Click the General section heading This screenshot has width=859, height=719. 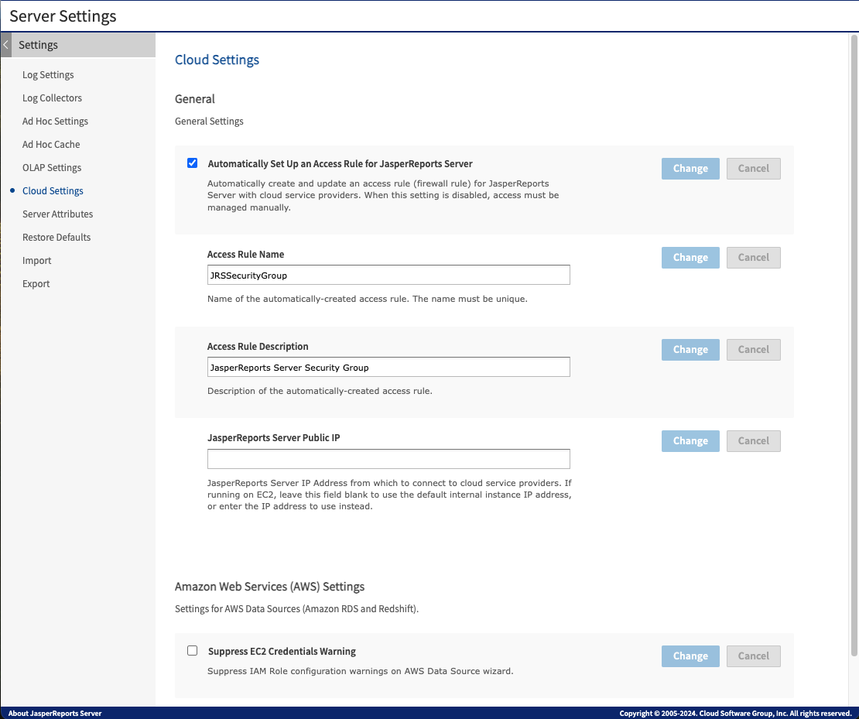pos(194,99)
